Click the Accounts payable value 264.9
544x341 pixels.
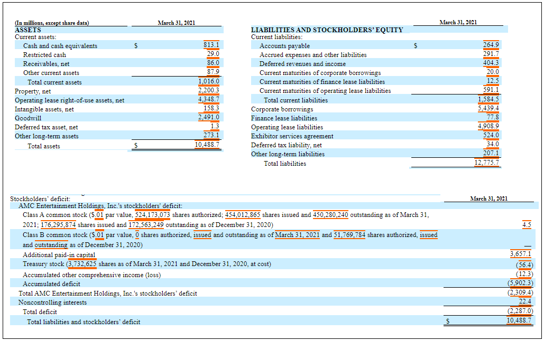pos(491,45)
